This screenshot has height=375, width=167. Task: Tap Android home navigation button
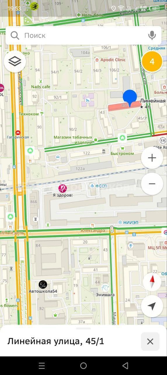click(83, 366)
